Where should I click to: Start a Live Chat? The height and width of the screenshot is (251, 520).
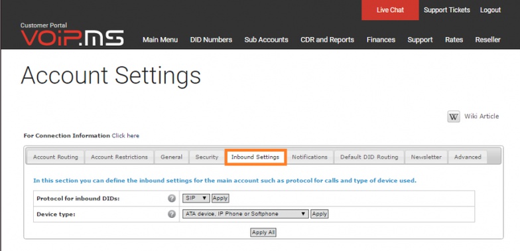pos(390,10)
